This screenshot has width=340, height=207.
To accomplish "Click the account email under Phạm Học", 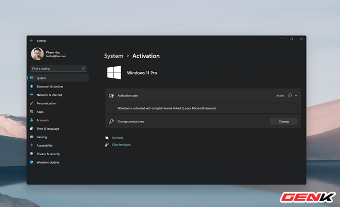I will 56,56.
